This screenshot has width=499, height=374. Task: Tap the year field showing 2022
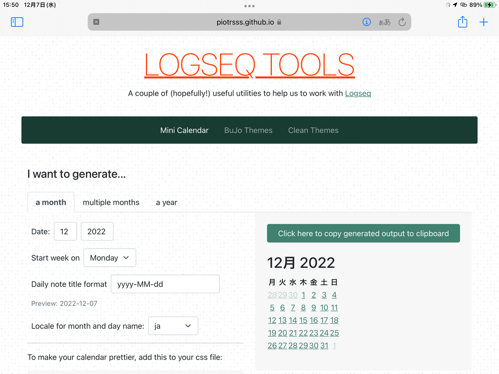tap(97, 231)
